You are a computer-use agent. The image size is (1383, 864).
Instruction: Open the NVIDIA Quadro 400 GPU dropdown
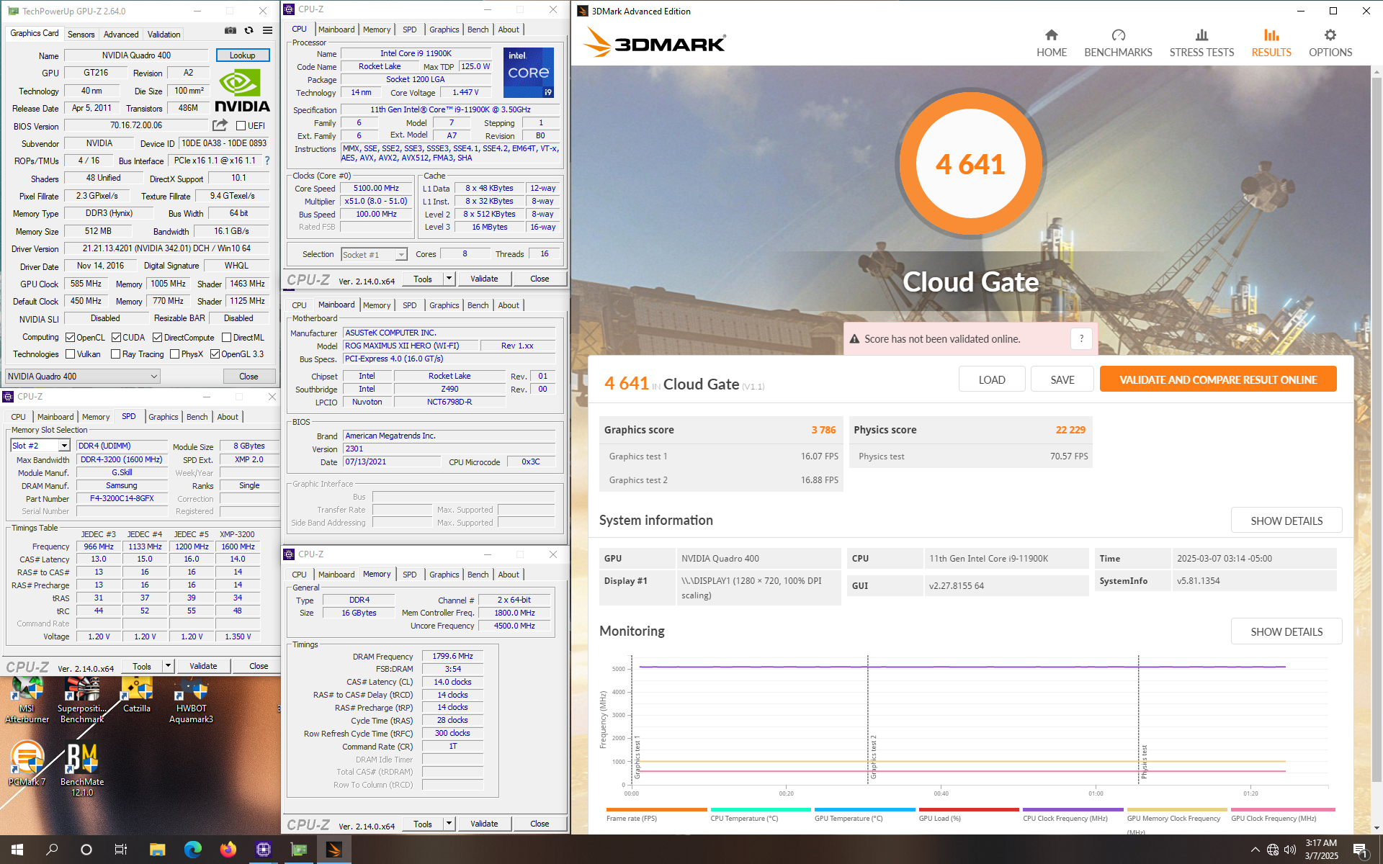coord(83,377)
